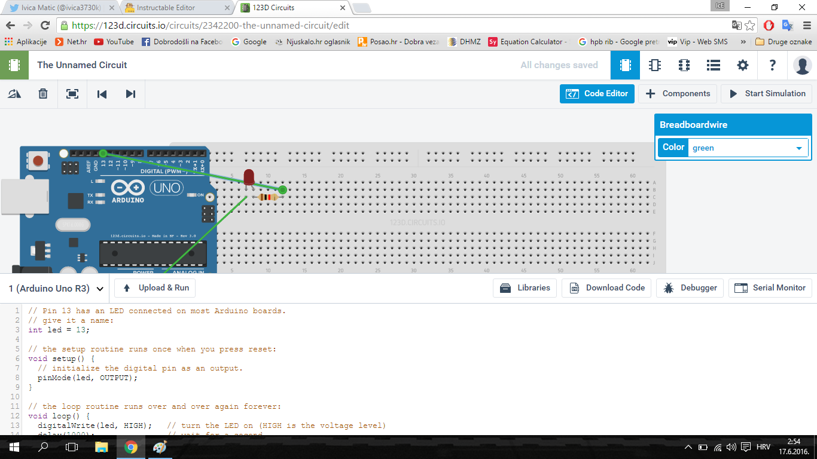Undo the last action
This screenshot has height=459, width=817.
(x=101, y=94)
